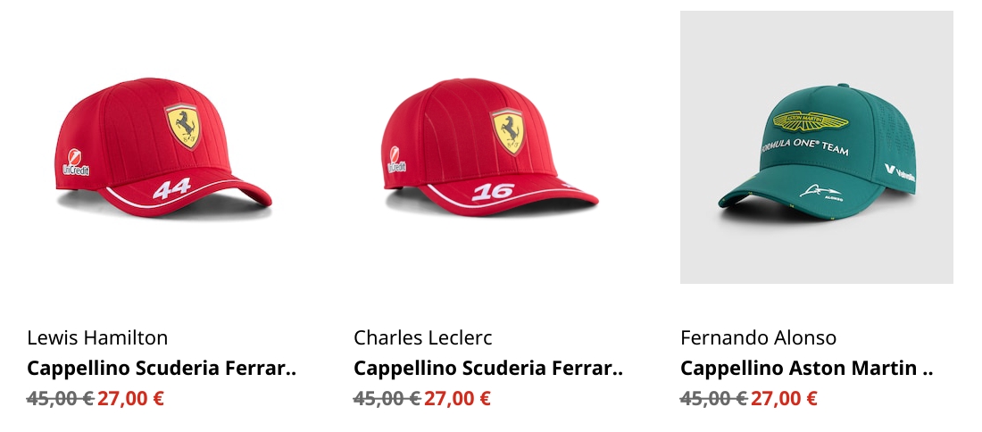The height and width of the screenshot is (432, 982).
Task: Click the UniCredit logo on the 44 cap
Action: point(76,162)
